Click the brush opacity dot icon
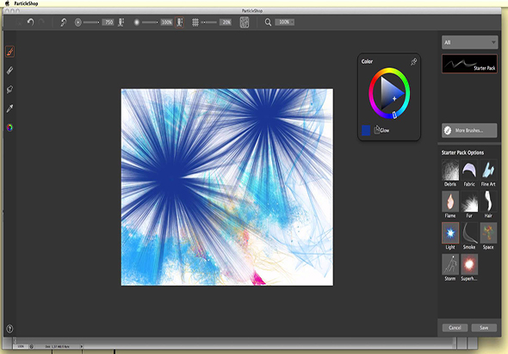The height and width of the screenshot is (354, 508). pyautogui.click(x=137, y=22)
